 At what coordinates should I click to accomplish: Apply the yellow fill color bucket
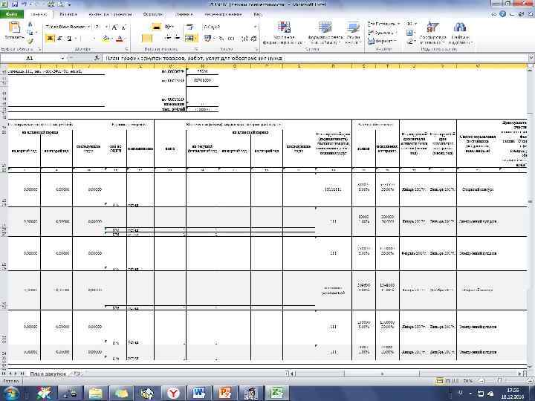tap(106, 38)
